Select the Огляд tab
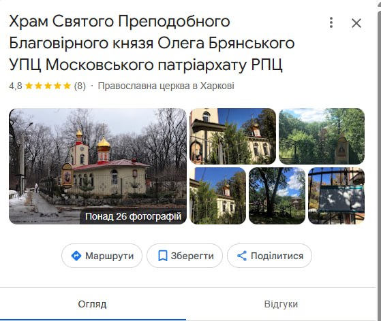 tap(92, 304)
